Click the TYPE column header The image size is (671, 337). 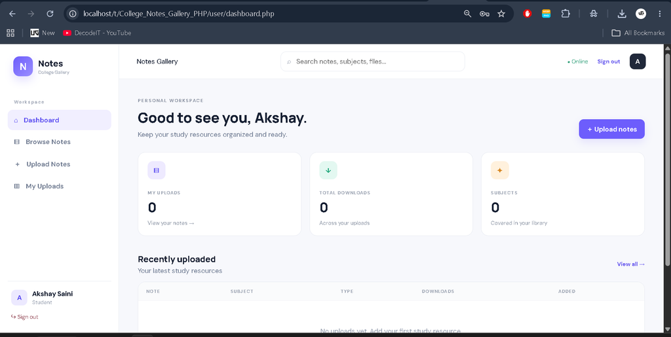click(x=347, y=291)
